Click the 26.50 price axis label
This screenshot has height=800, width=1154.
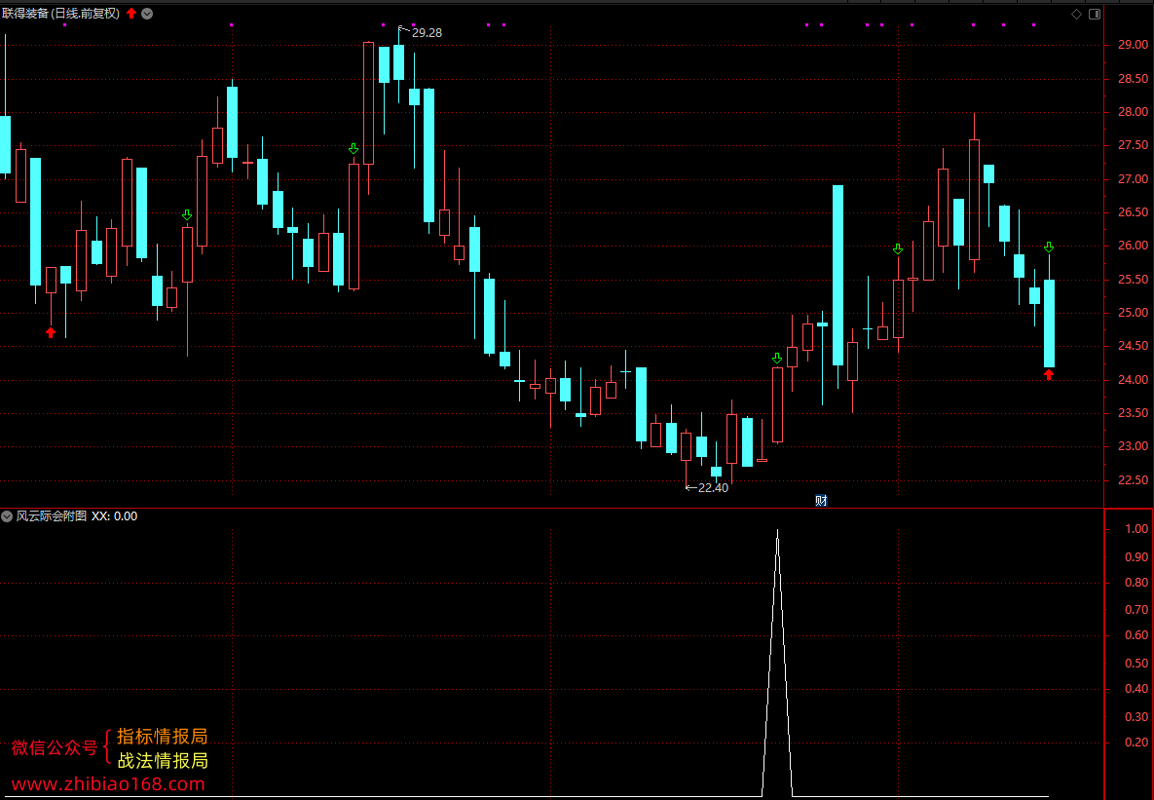(1133, 212)
